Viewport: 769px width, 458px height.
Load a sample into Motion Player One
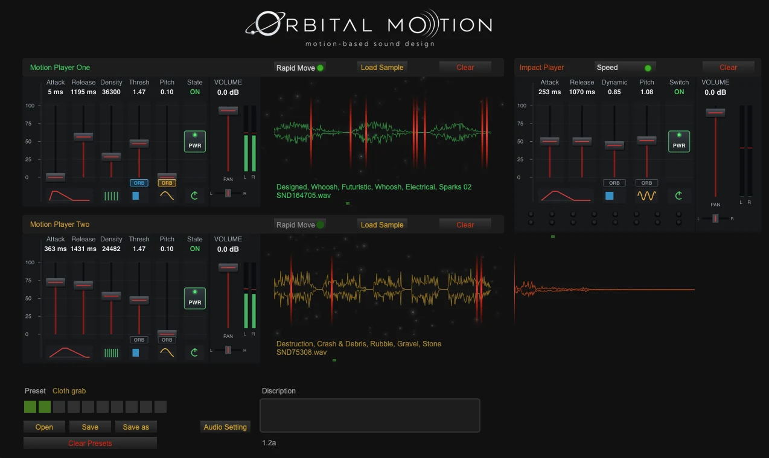coord(382,68)
